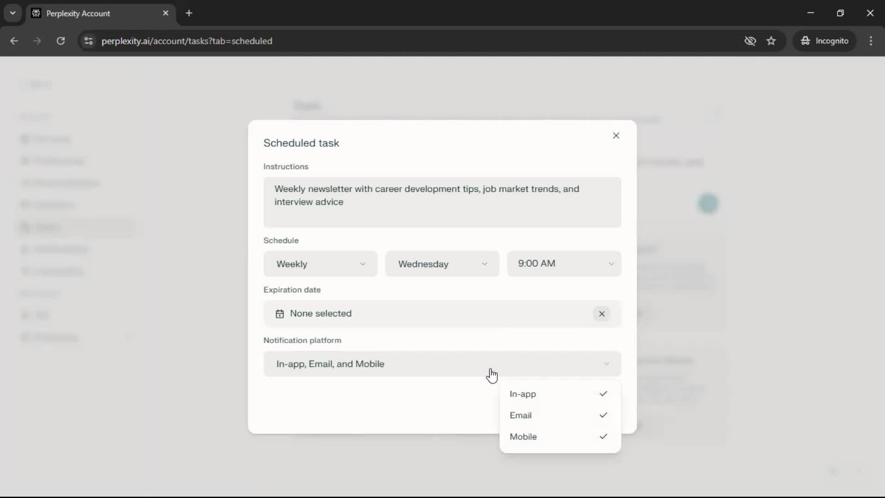Viewport: 885px width, 498px height.
Task: Open the Wednesday day dropdown
Action: (442, 264)
